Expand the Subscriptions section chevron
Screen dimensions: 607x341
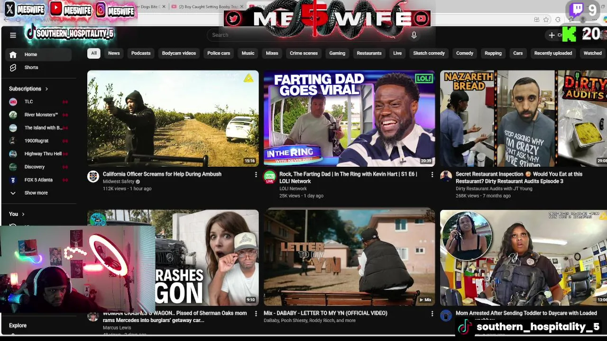click(x=46, y=89)
